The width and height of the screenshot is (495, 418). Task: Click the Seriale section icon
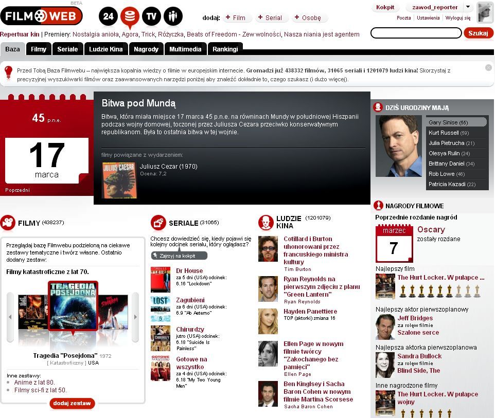pyautogui.click(x=158, y=223)
